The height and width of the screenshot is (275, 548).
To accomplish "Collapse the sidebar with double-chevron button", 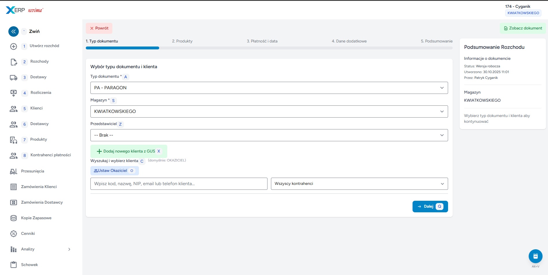I will coord(14,31).
